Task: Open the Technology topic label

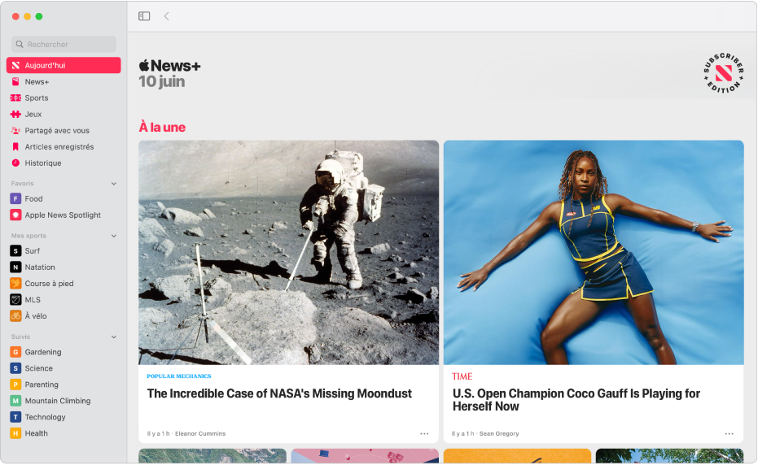Action: click(45, 417)
